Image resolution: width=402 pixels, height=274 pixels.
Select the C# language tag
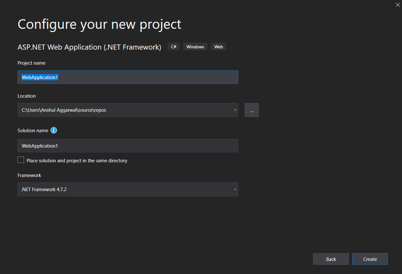173,46
